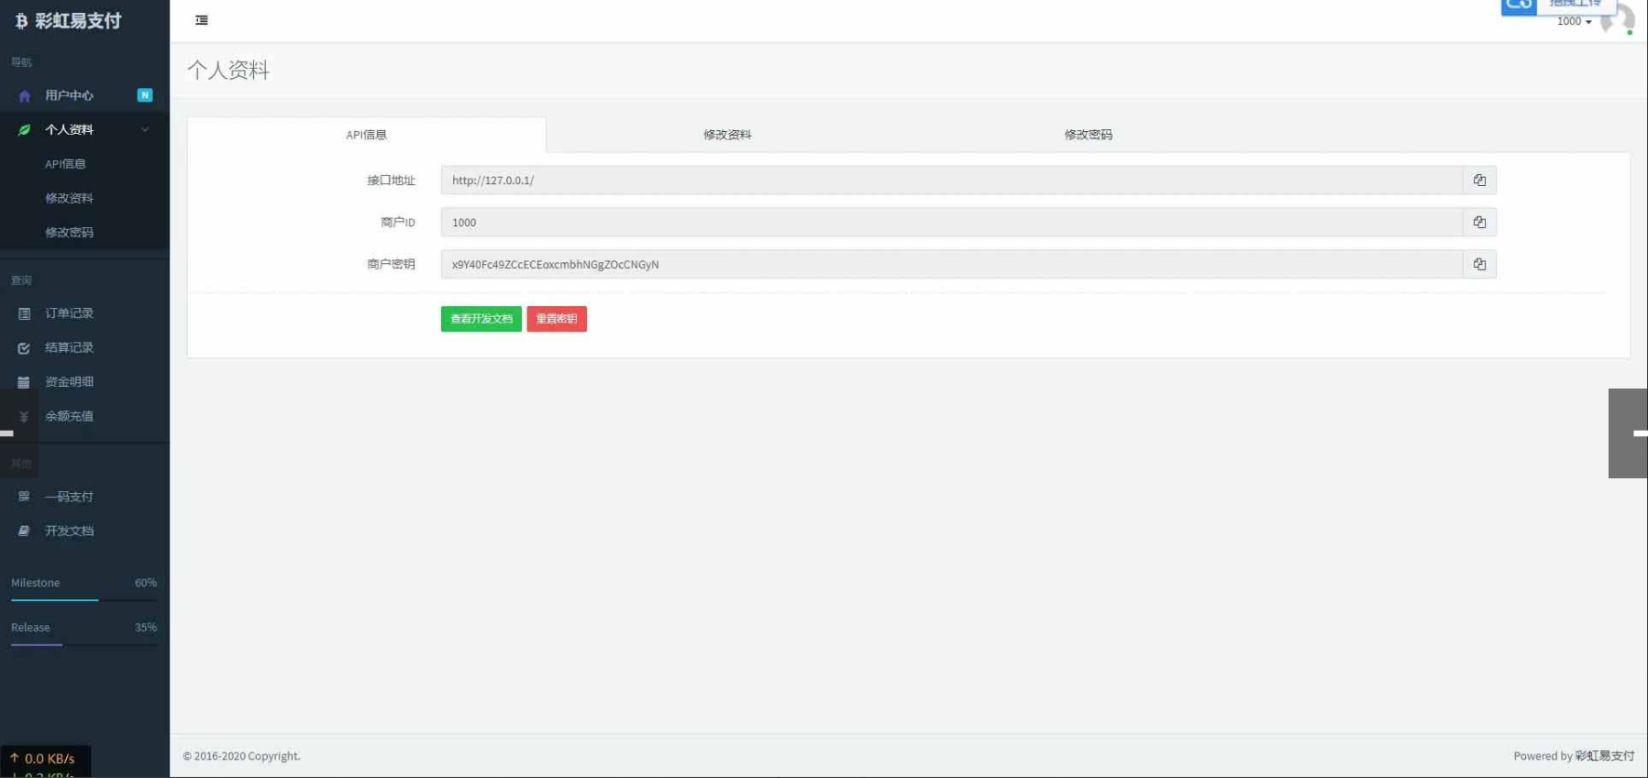Collapse the 个人资料 sidebar menu chevron
Screen dimensions: 1648x778
145,130
